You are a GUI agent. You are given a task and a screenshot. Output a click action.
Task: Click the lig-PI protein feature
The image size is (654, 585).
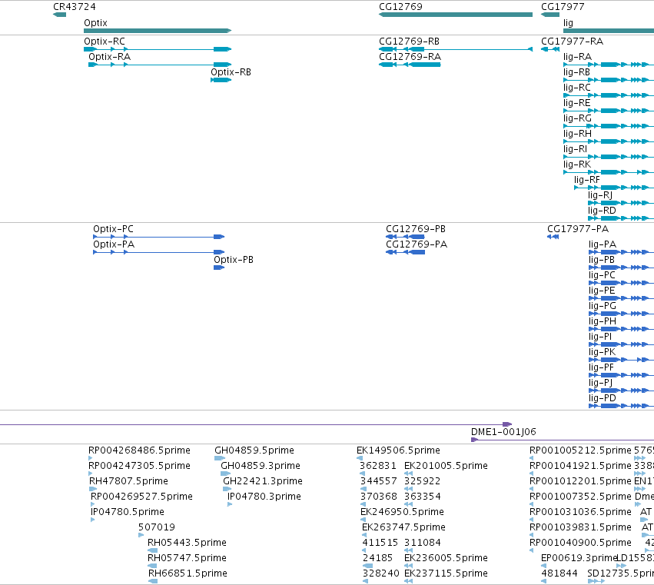click(621, 344)
